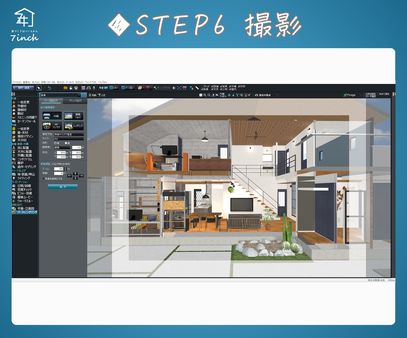Click the 出力 output button
407x338 pixels.
(63, 187)
